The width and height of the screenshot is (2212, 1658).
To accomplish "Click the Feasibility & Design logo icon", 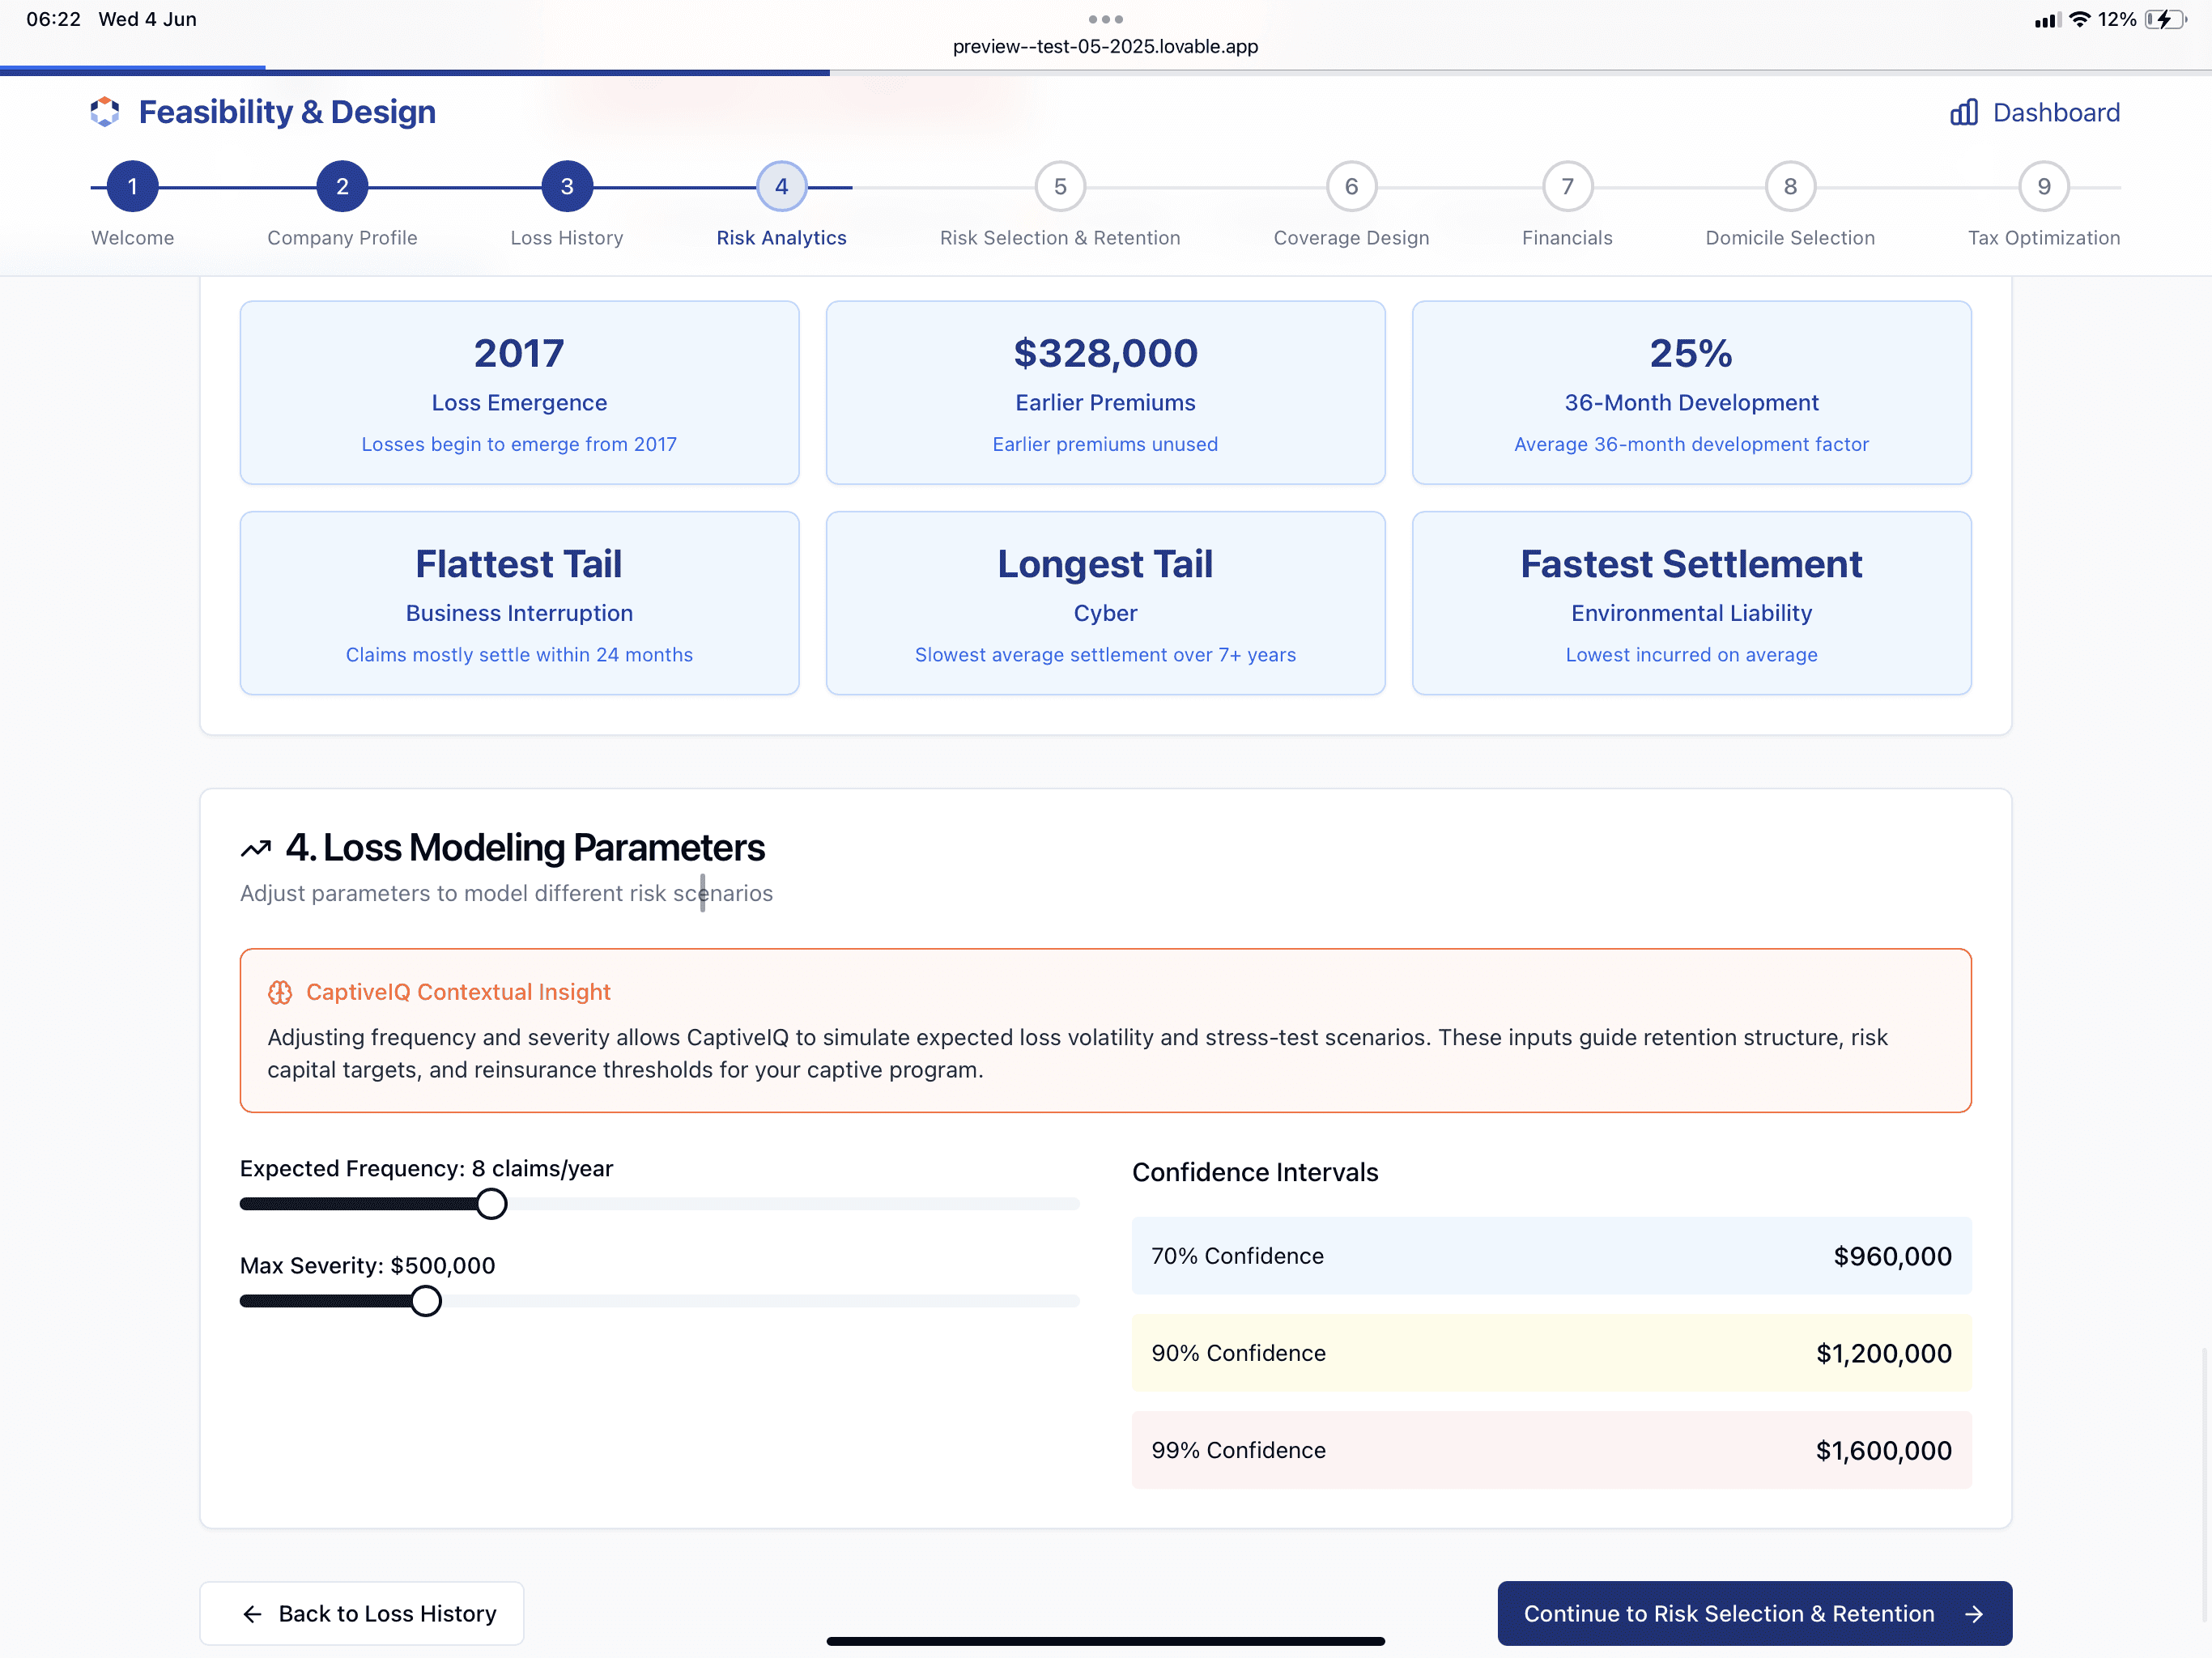I will [105, 112].
